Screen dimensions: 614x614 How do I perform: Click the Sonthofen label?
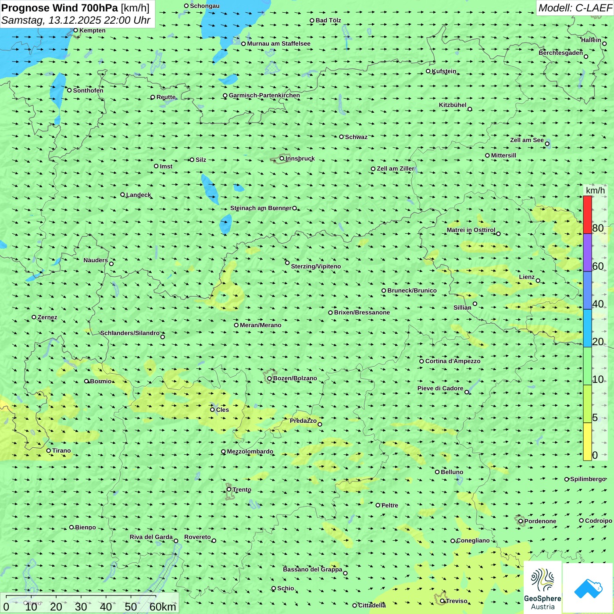pos(88,90)
